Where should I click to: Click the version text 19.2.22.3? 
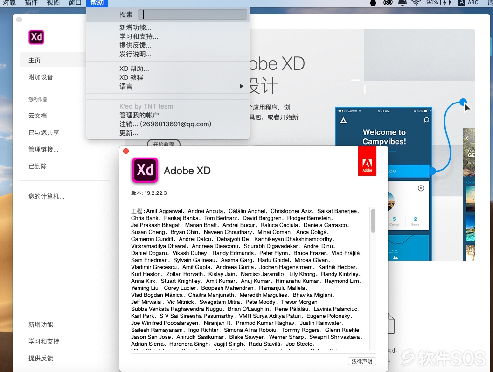tap(155, 193)
